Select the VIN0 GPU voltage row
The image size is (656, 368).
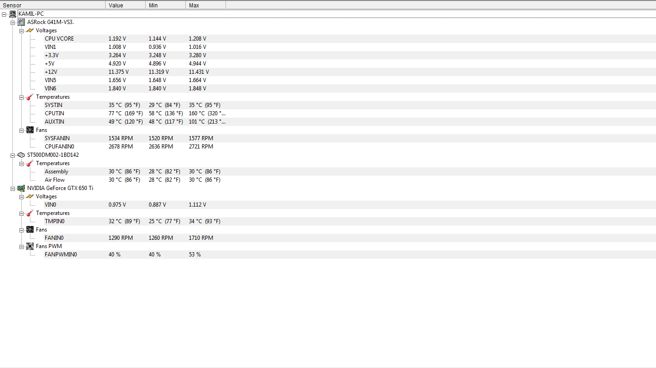pos(350,205)
